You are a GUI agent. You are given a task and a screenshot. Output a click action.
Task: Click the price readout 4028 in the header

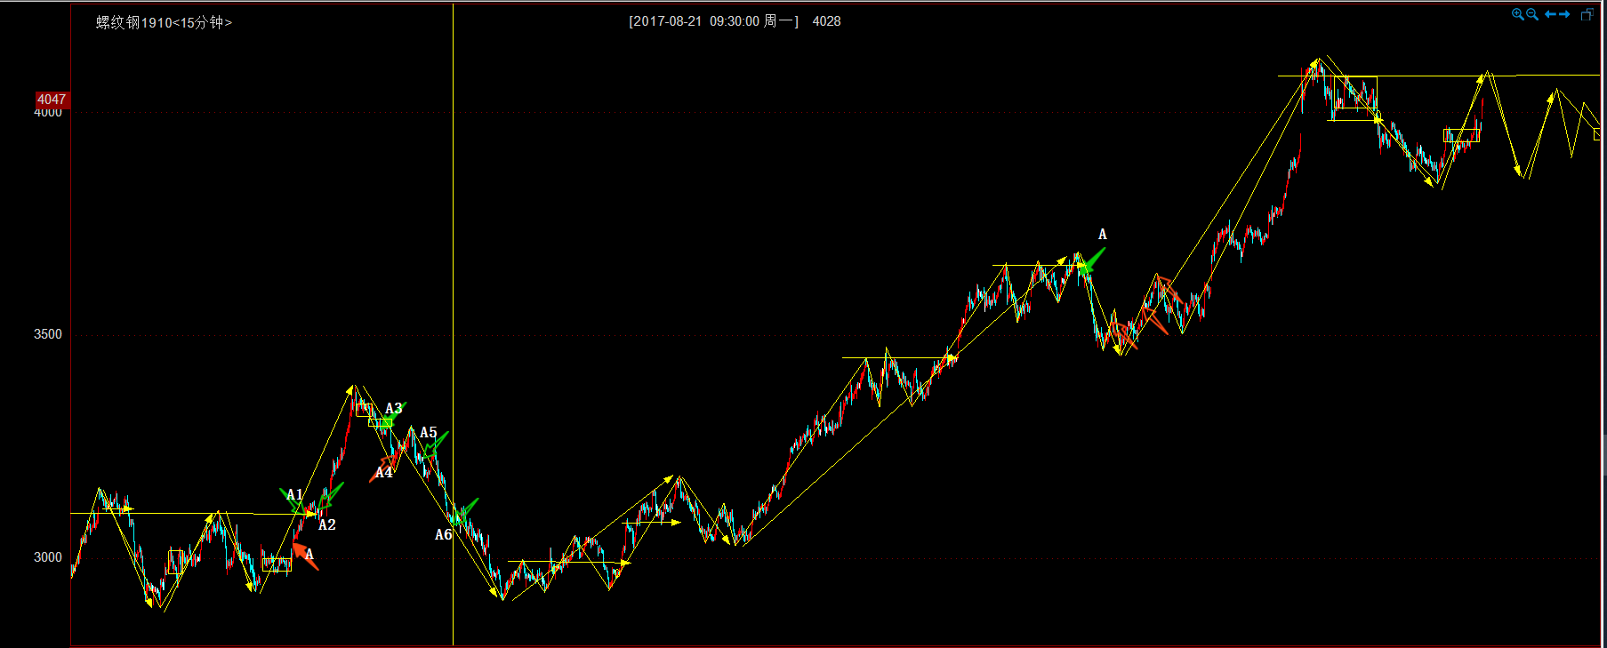826,21
